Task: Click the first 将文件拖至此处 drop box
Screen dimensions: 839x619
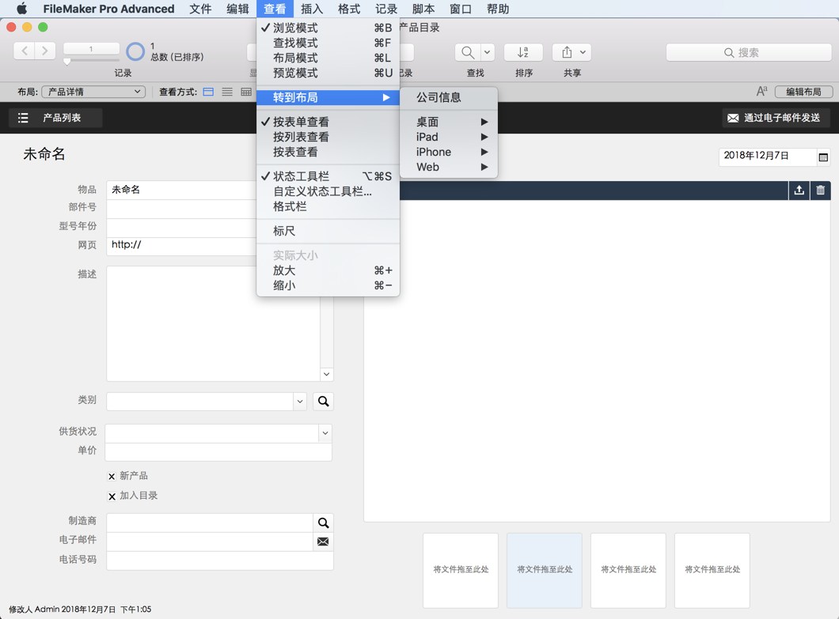Action: [x=461, y=570]
